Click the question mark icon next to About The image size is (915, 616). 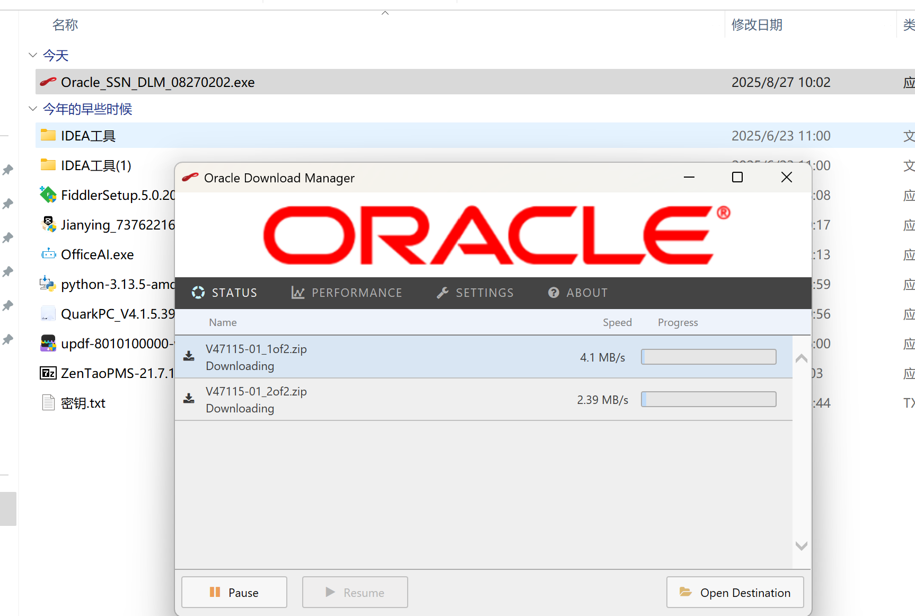[x=553, y=293]
